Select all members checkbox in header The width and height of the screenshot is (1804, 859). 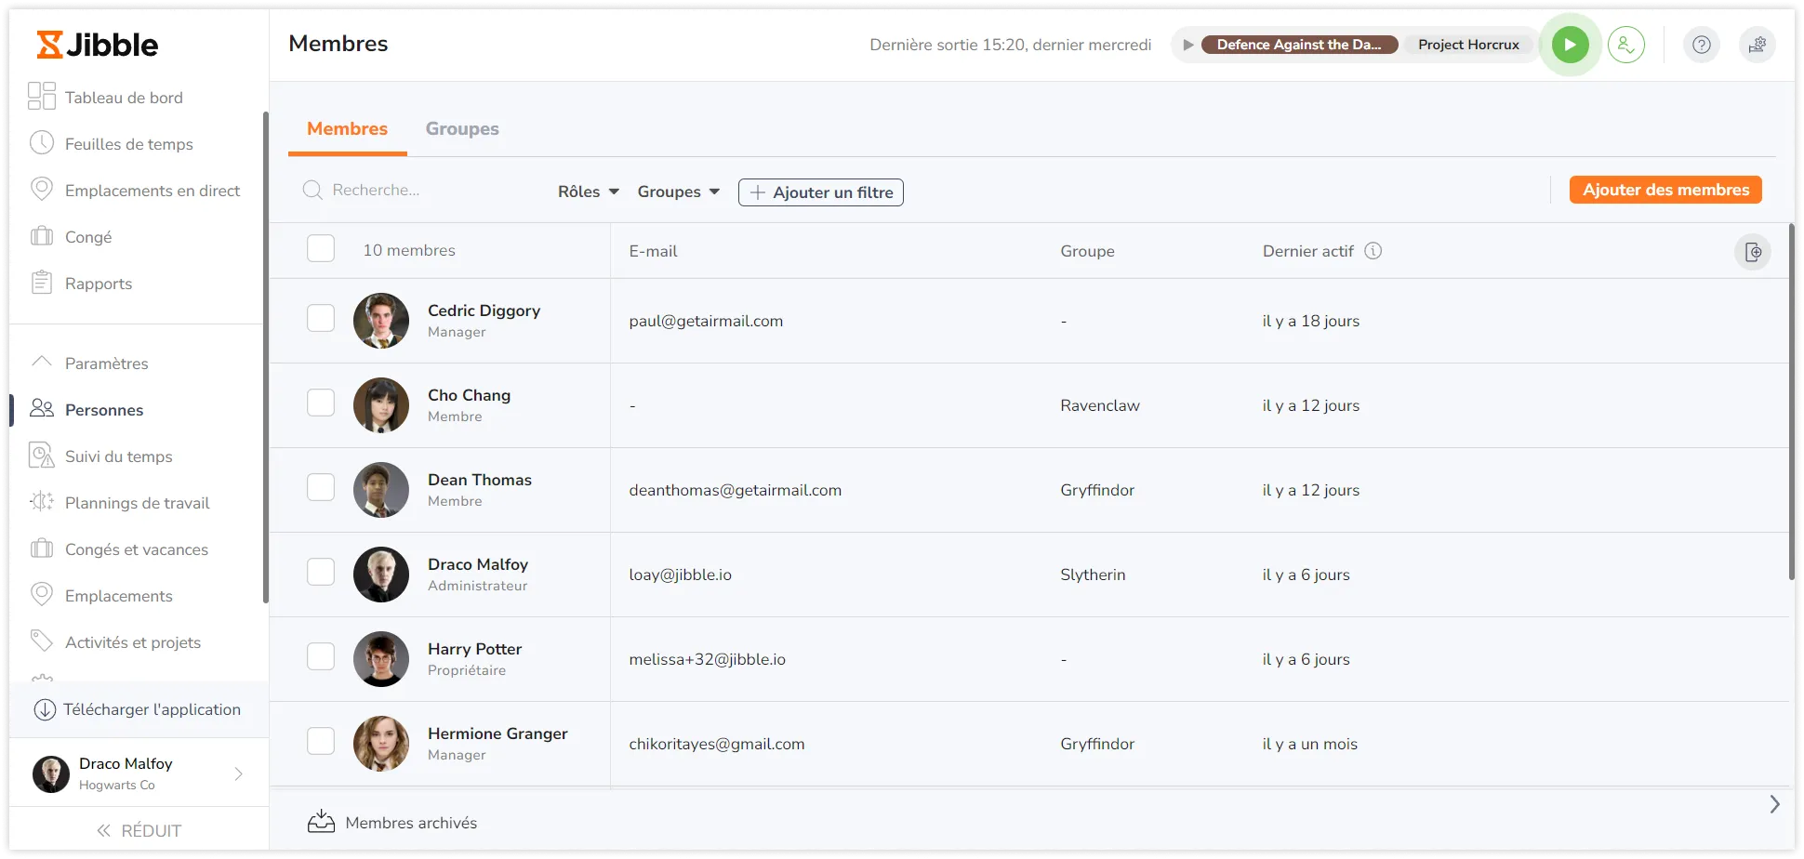click(x=321, y=249)
